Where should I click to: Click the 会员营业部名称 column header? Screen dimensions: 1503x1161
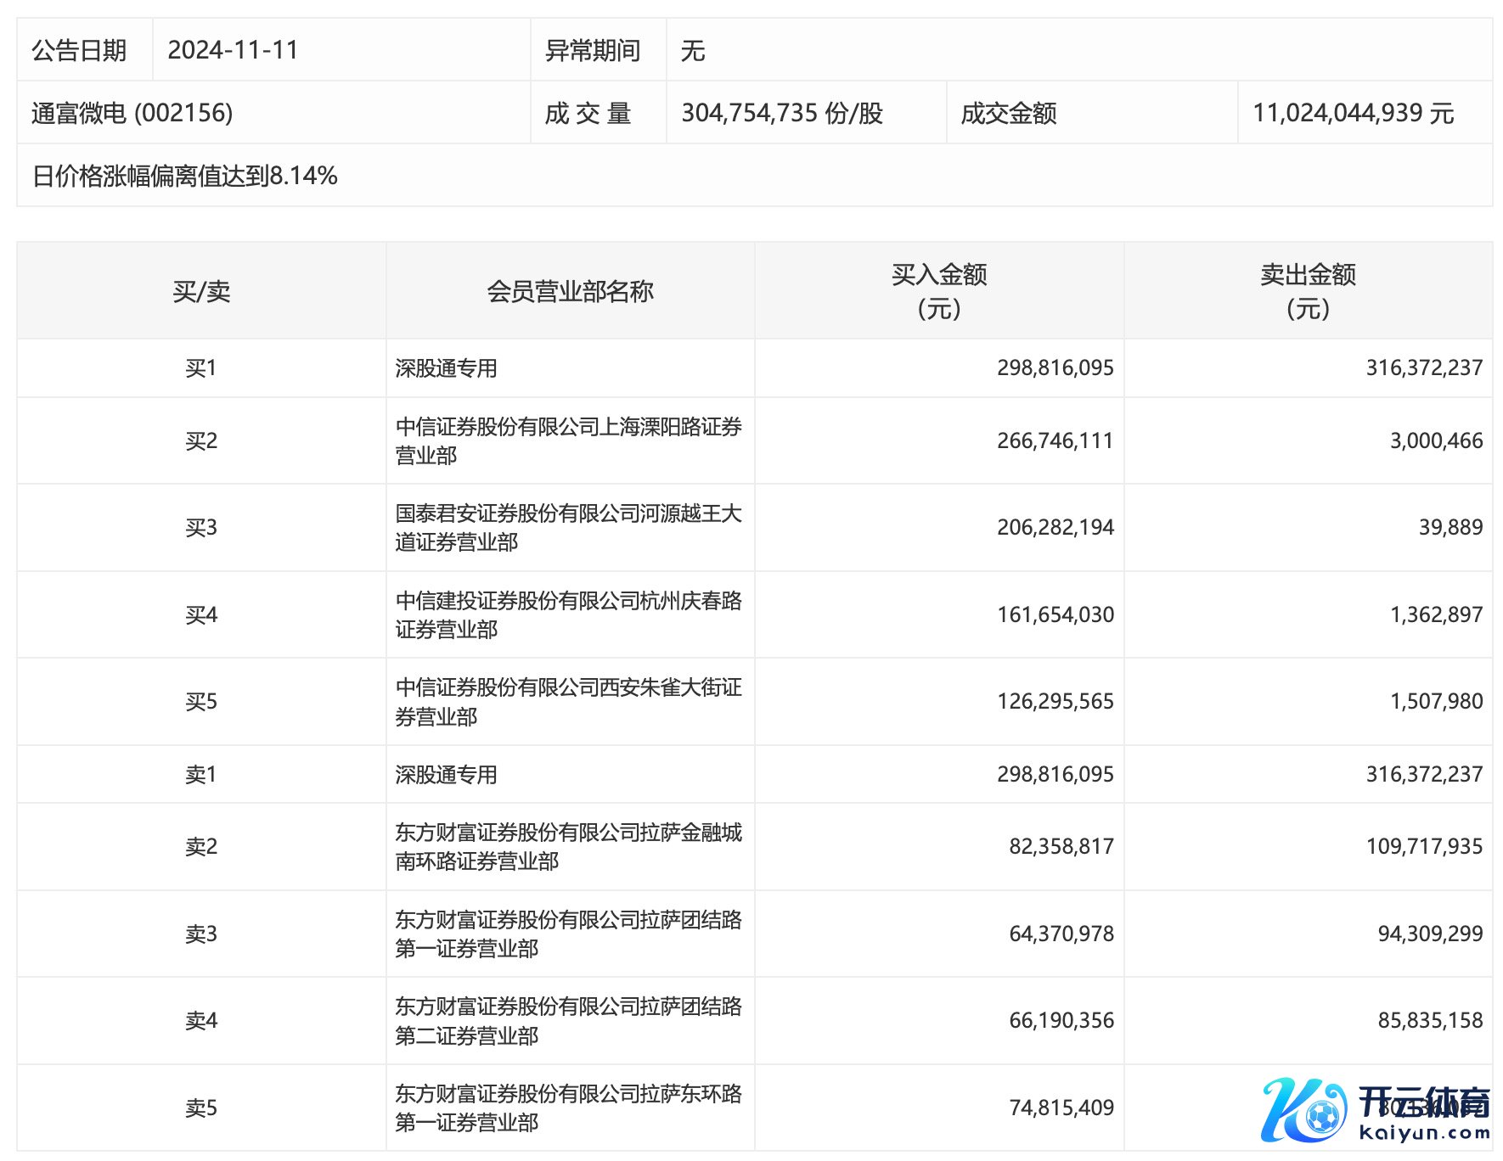coord(570,291)
